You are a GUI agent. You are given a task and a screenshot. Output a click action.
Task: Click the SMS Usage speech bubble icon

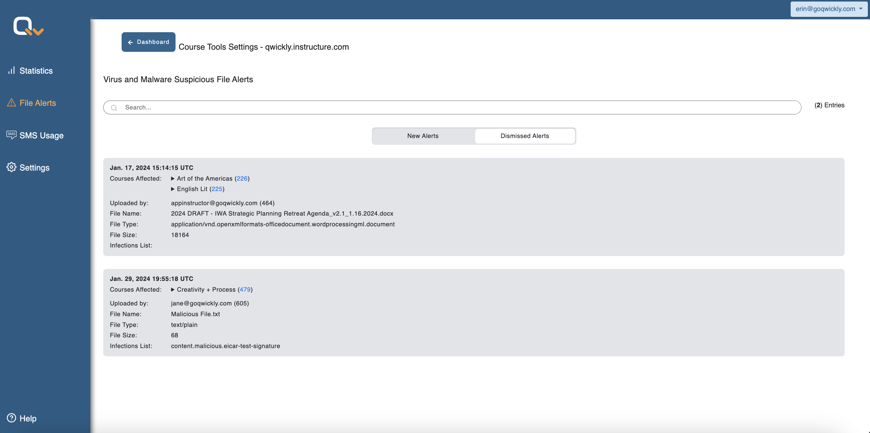coord(11,135)
